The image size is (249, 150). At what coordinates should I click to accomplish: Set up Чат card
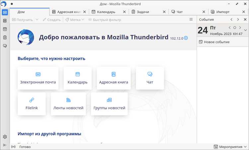(x=150, y=78)
